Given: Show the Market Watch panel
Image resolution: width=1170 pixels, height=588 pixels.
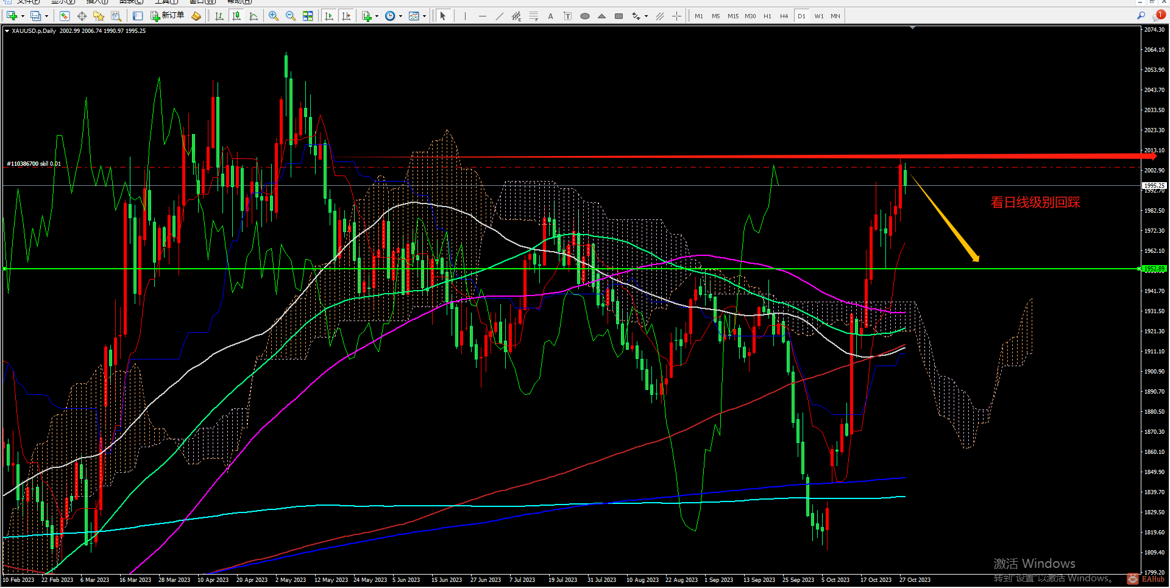Looking at the screenshot, I should tap(65, 16).
